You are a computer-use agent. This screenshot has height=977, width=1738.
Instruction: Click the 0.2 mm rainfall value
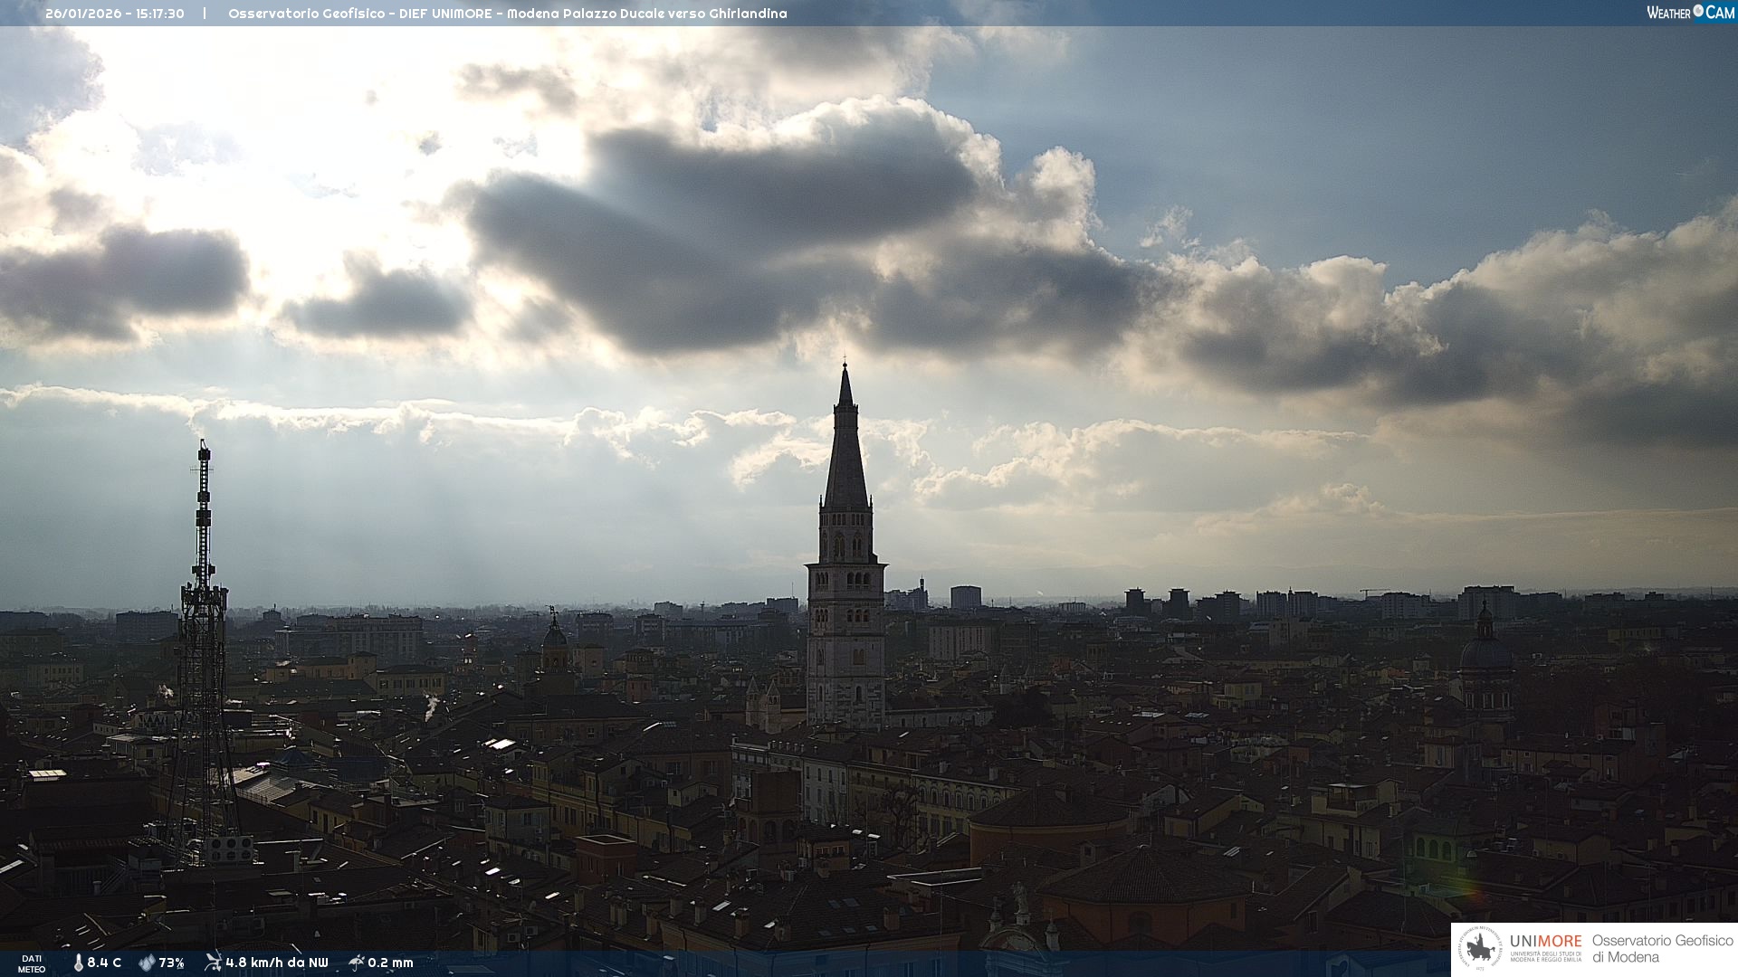(x=390, y=963)
